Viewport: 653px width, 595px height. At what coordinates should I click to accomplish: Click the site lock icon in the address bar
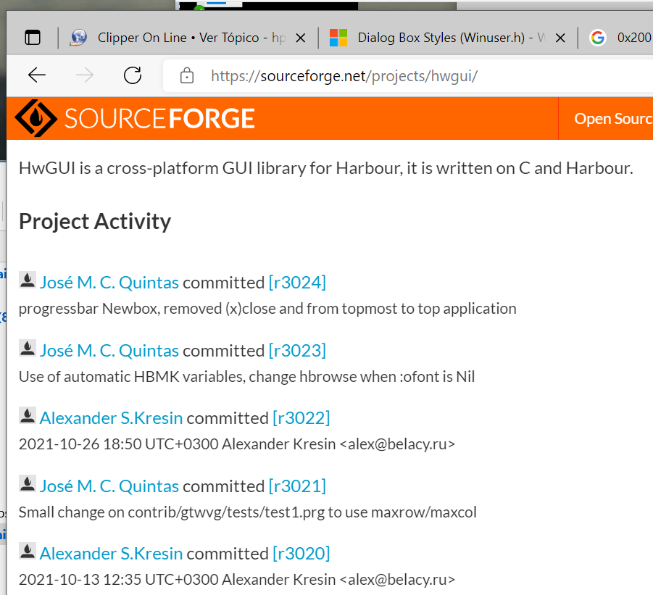pyautogui.click(x=187, y=76)
